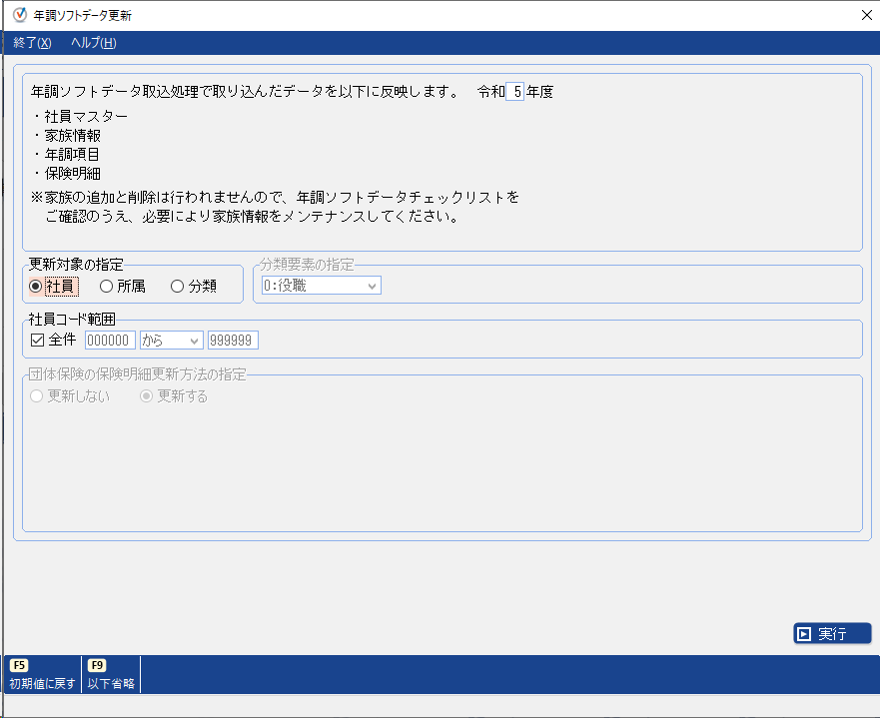Image resolution: width=880 pixels, height=718 pixels.
Task: Switch update target to 分類
Action: (178, 287)
